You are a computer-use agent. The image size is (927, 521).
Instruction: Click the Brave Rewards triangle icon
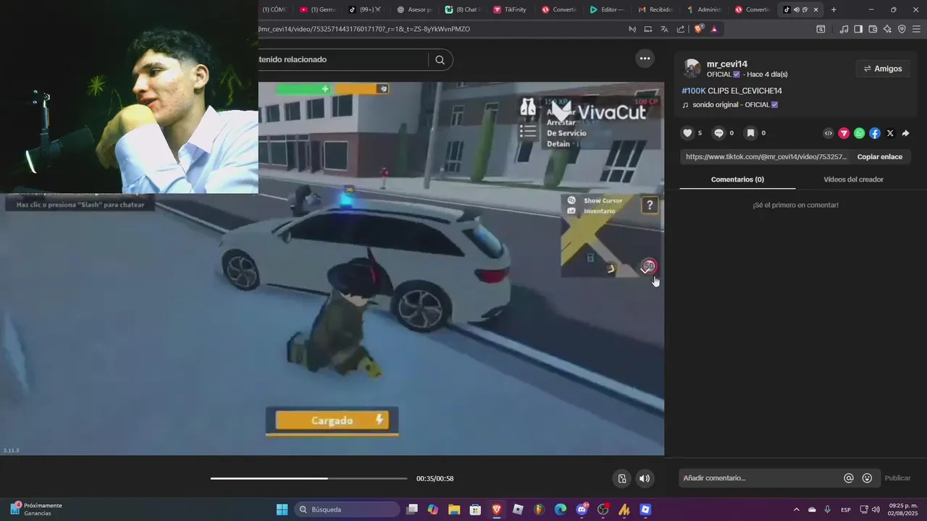pyautogui.click(x=714, y=29)
